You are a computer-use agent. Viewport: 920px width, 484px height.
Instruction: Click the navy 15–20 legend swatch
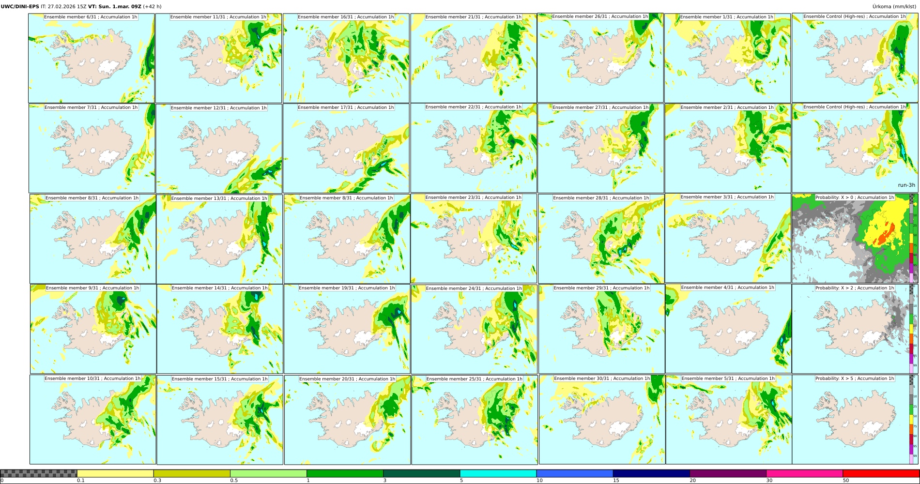(x=651, y=473)
